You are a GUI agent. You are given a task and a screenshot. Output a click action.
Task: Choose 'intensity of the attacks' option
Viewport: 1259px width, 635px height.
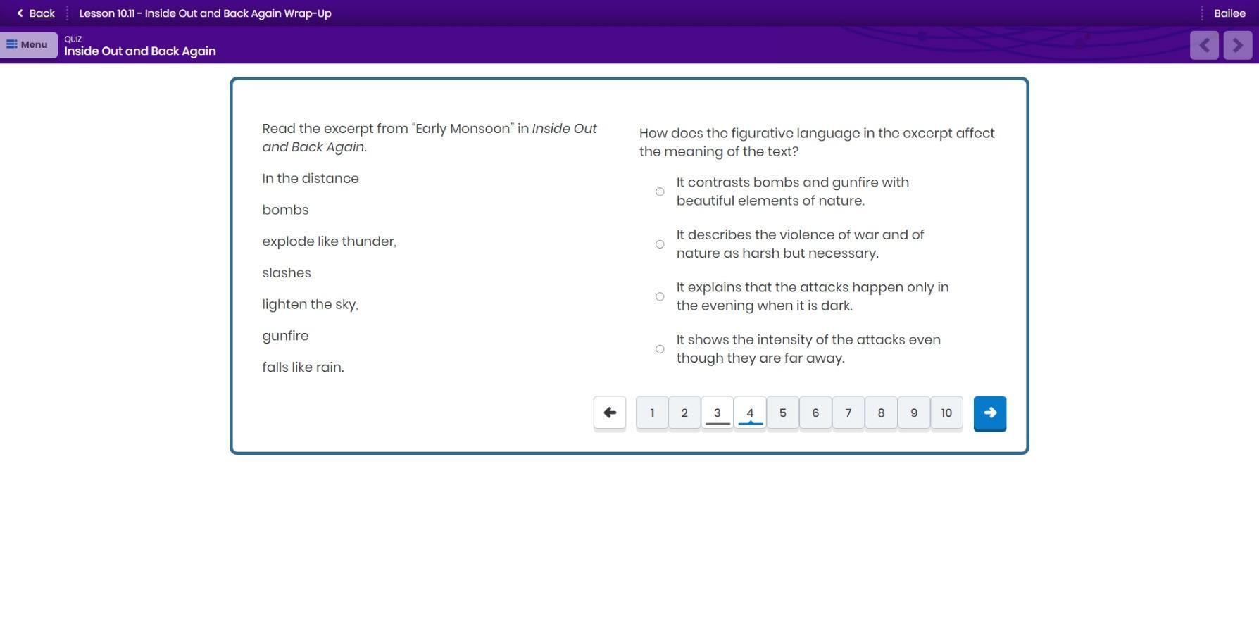click(x=660, y=349)
